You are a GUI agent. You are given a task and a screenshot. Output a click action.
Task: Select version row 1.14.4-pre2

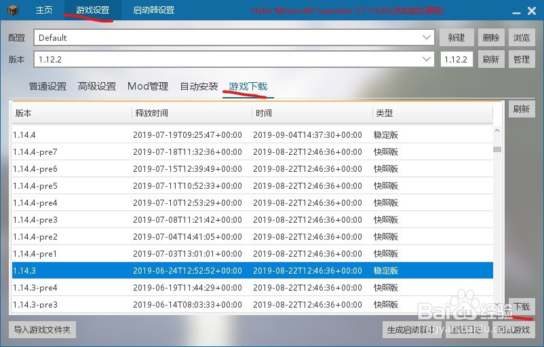tap(252, 237)
